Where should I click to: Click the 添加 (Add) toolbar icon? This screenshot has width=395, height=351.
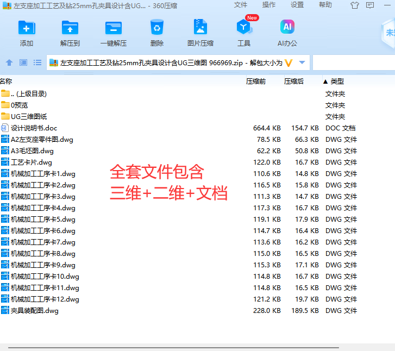[27, 28]
